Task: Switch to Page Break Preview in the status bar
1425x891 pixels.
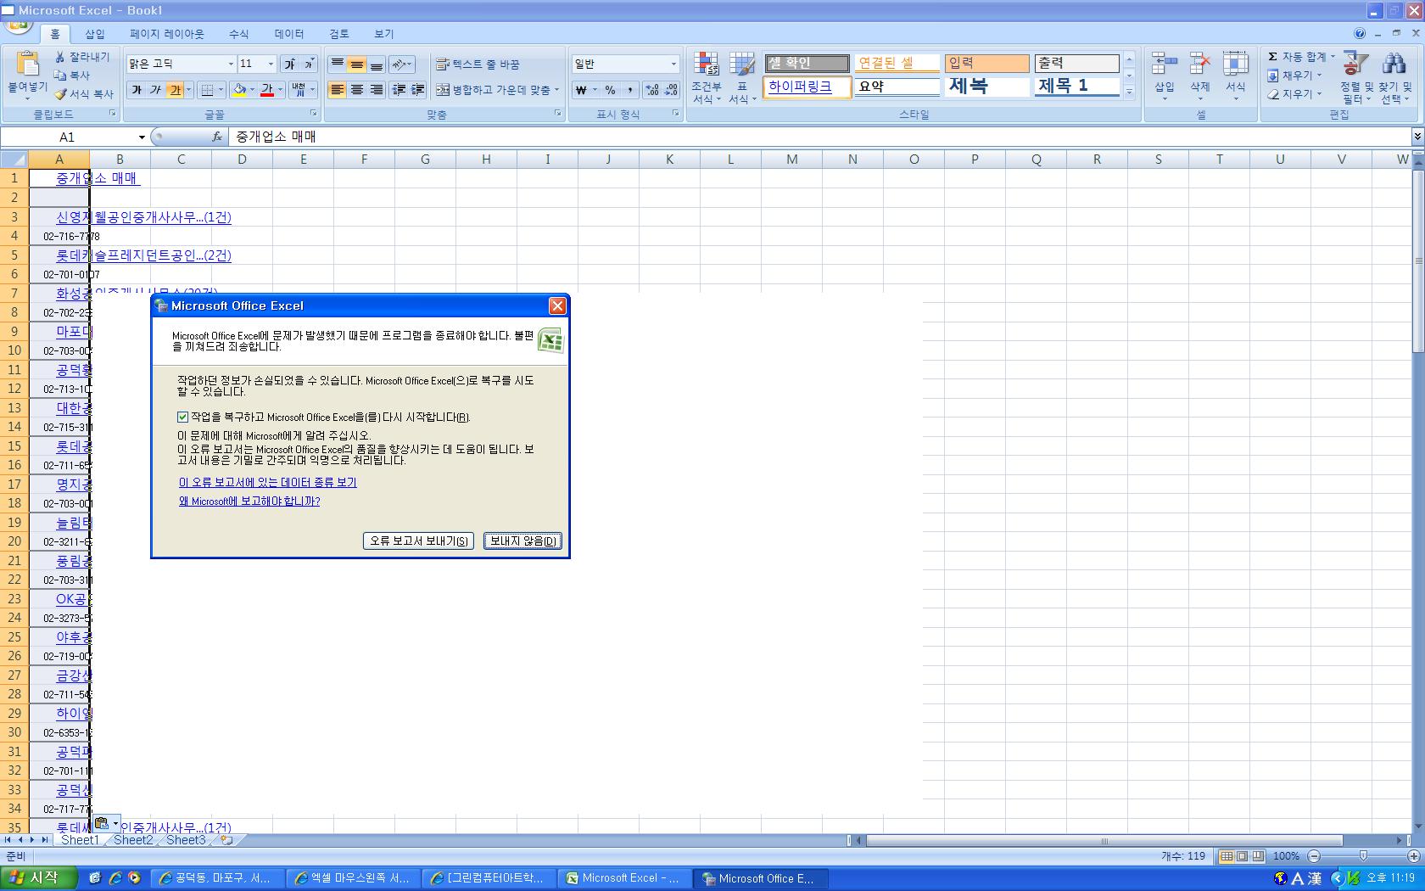Action: 1258,856
